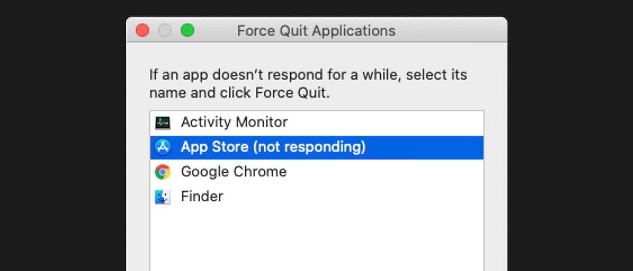
Task: Click the blue App Store icon
Action: [162, 147]
